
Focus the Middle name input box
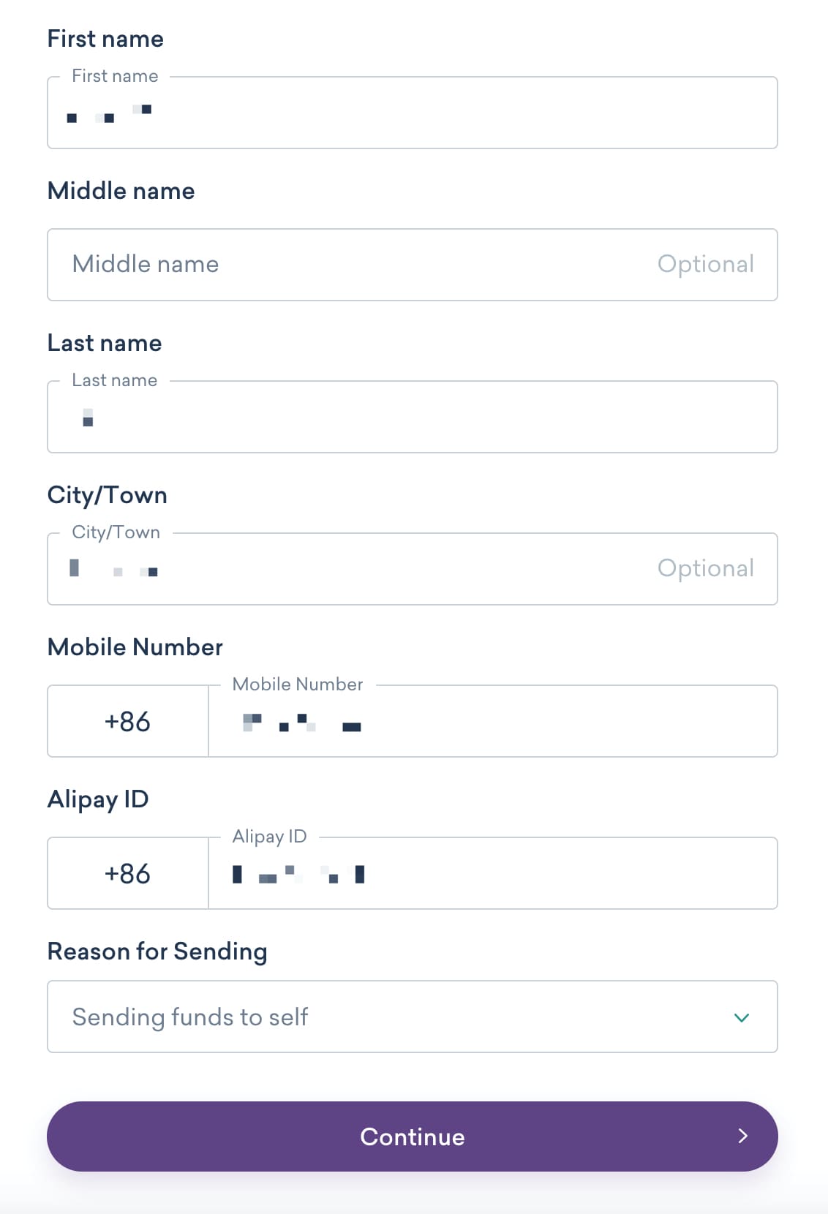click(351, 265)
